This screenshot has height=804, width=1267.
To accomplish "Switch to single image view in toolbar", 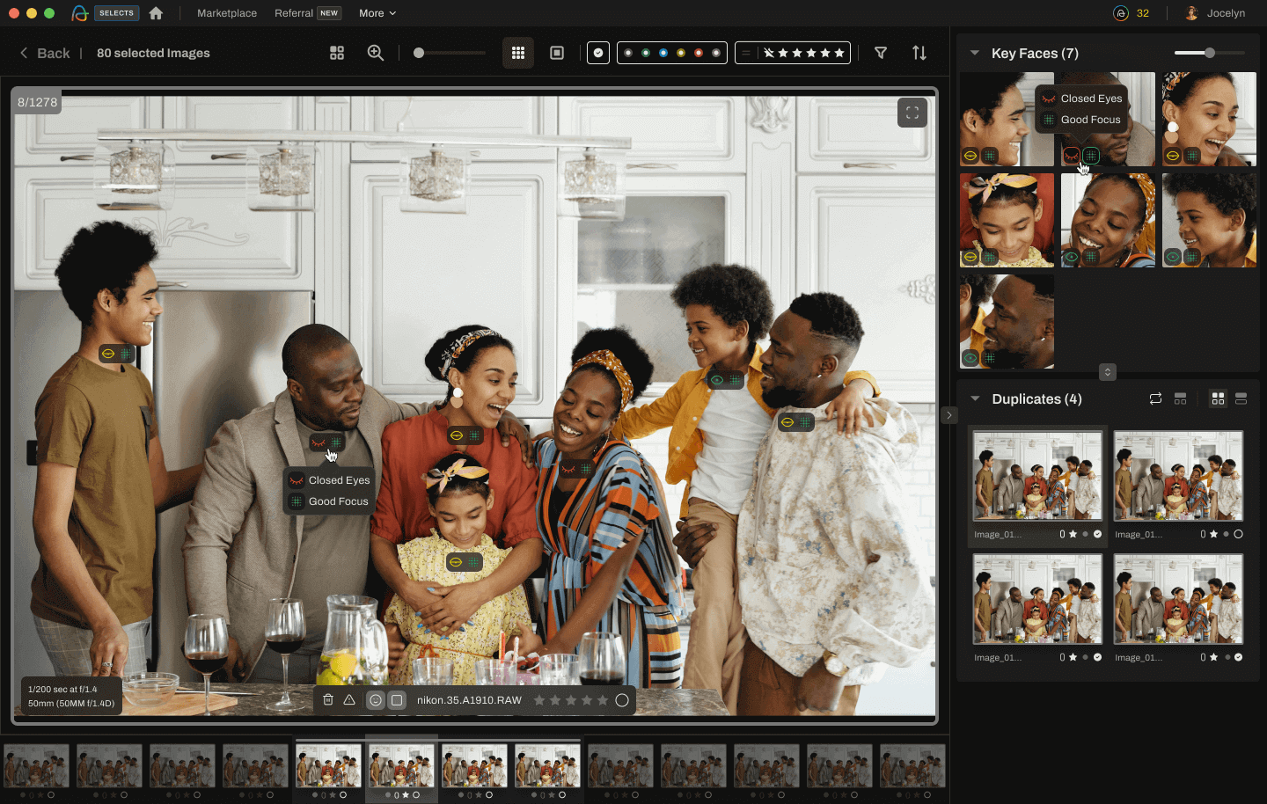I will 557,53.
